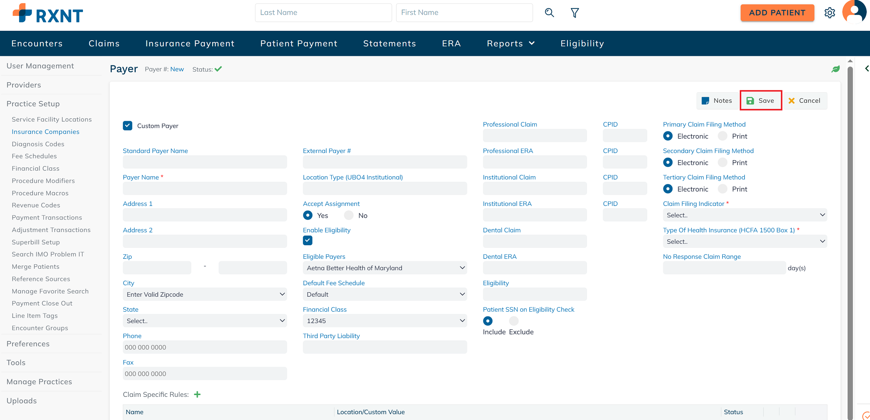Go to the Claims tab
The image size is (870, 420).
(104, 43)
